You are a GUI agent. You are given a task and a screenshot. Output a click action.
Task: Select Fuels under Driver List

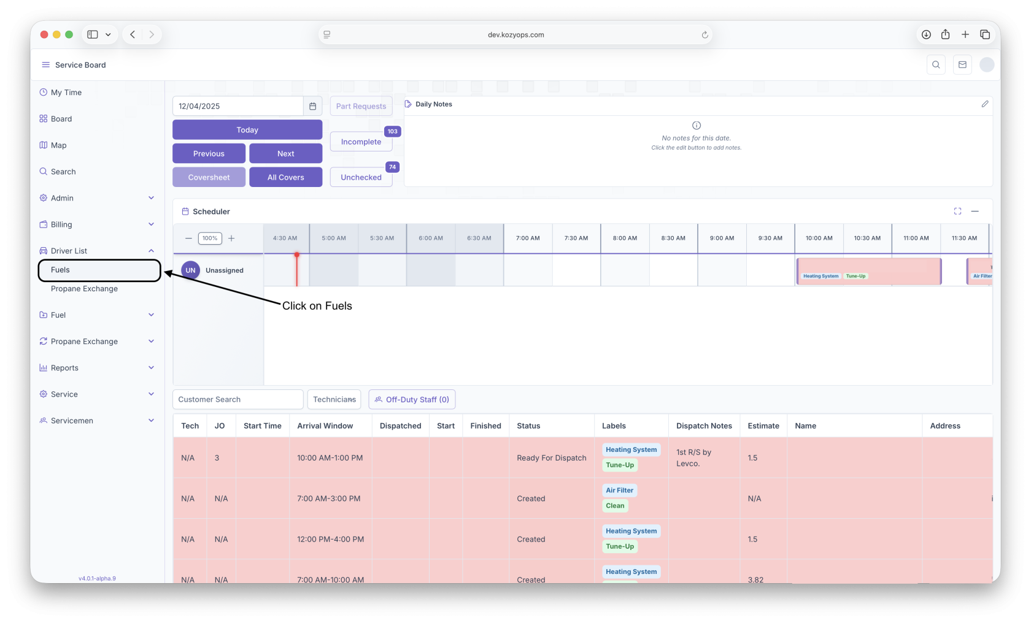coord(60,270)
